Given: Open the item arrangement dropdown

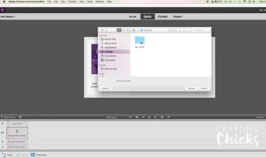Looking at the screenshot, I should click(x=134, y=30).
